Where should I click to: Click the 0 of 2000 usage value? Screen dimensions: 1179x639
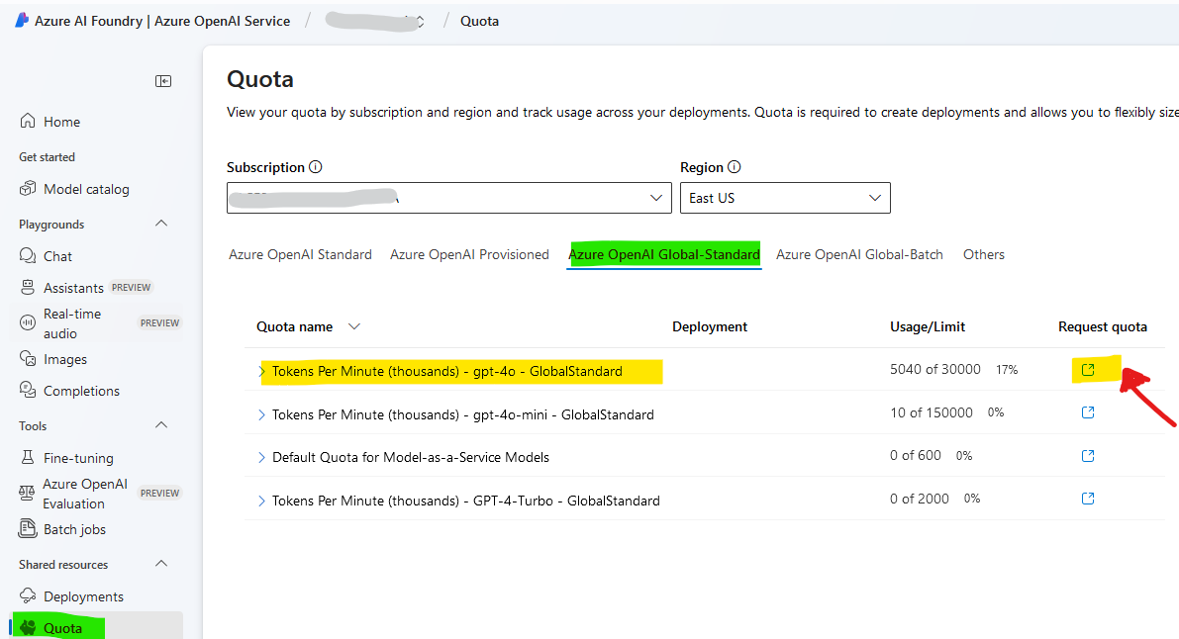(920, 499)
